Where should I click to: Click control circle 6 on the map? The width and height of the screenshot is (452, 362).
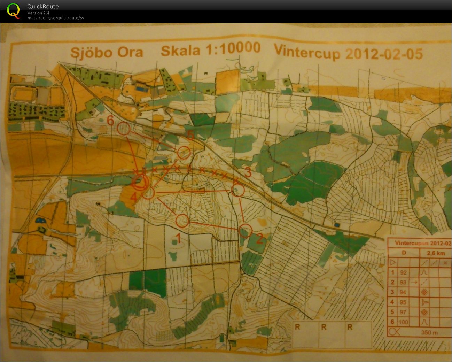pos(123,129)
